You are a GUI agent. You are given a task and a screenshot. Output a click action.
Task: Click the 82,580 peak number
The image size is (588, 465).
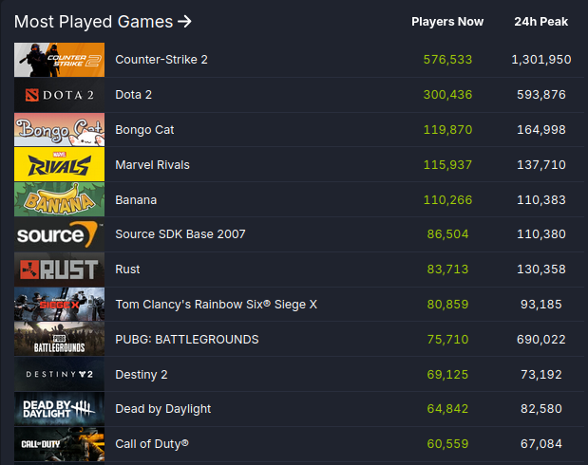[541, 409]
